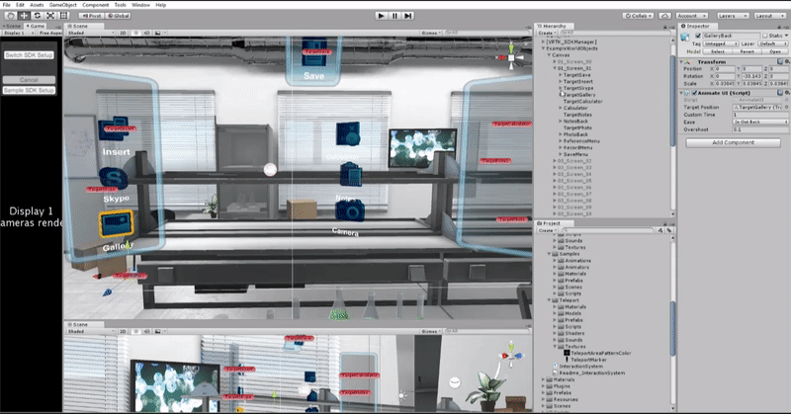This screenshot has width=791, height=414.
Task: Select TeleportAreaPatternColor texture in Project
Action: [600, 353]
